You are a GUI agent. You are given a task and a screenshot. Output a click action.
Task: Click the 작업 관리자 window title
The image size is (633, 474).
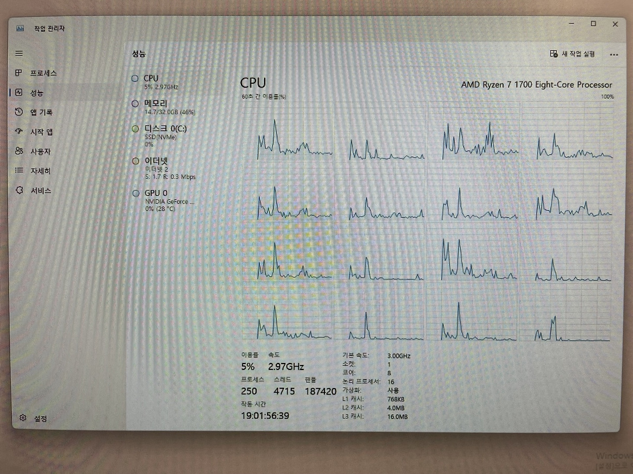[x=49, y=29]
